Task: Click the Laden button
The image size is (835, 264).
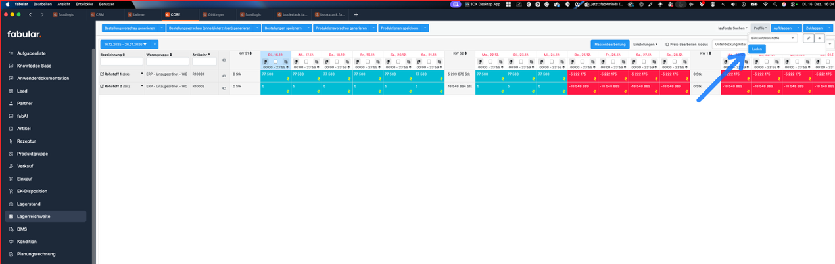Action: point(756,49)
